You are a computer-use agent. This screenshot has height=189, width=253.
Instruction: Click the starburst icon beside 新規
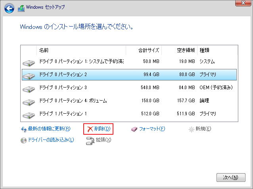tap(192, 129)
